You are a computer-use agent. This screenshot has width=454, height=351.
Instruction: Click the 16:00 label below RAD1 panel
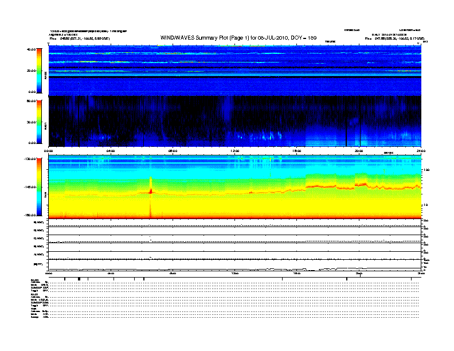[x=297, y=151]
